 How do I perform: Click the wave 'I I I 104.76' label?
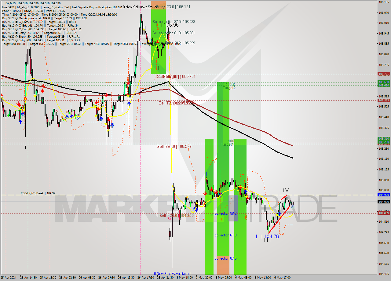(x=267, y=236)
